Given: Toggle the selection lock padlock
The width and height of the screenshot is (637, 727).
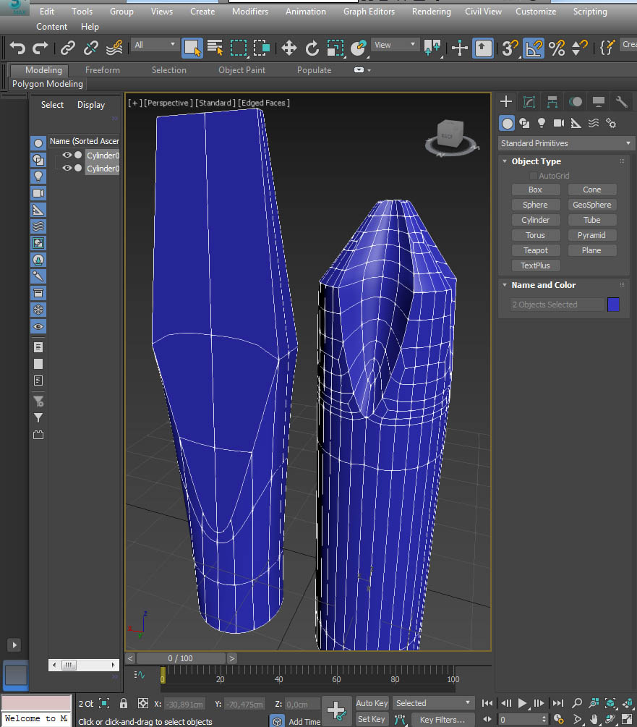Looking at the screenshot, I should [x=124, y=703].
